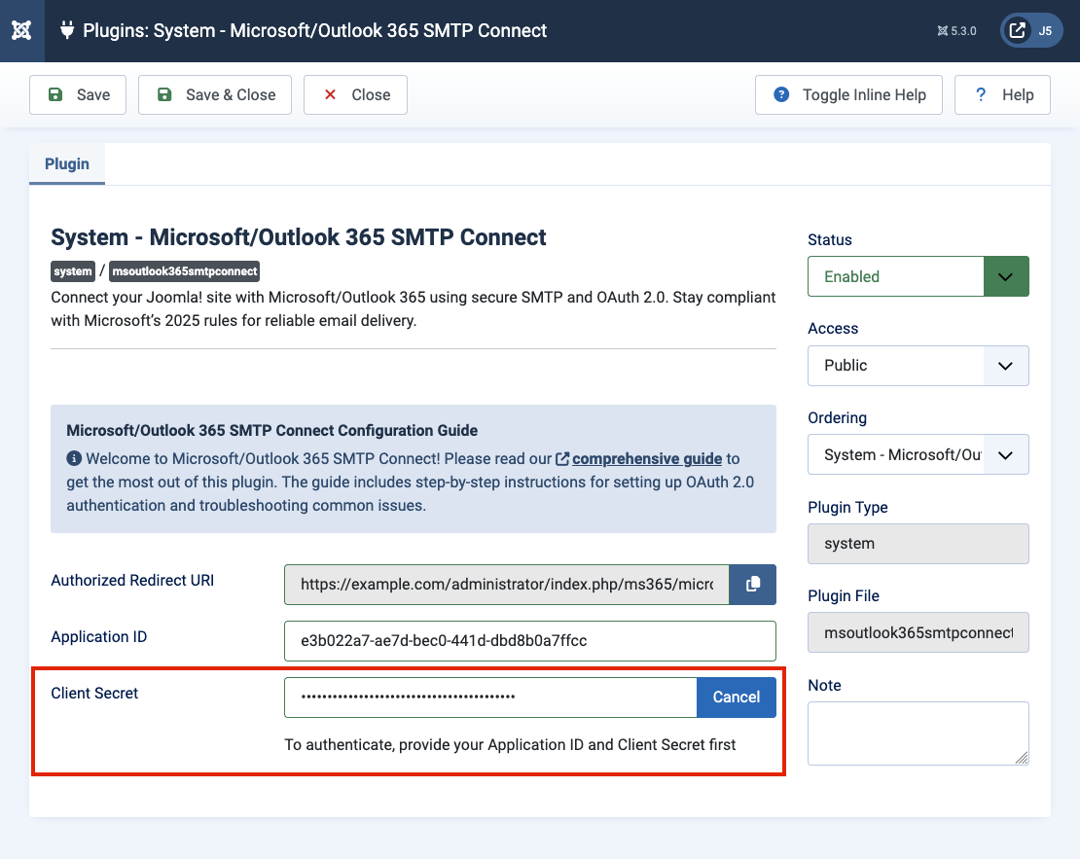Click the Joomla 5.3.0 version indicator
This screenshot has height=859, width=1080.
pyautogui.click(x=956, y=31)
